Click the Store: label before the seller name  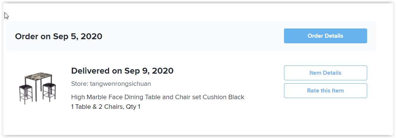pyautogui.click(x=80, y=84)
